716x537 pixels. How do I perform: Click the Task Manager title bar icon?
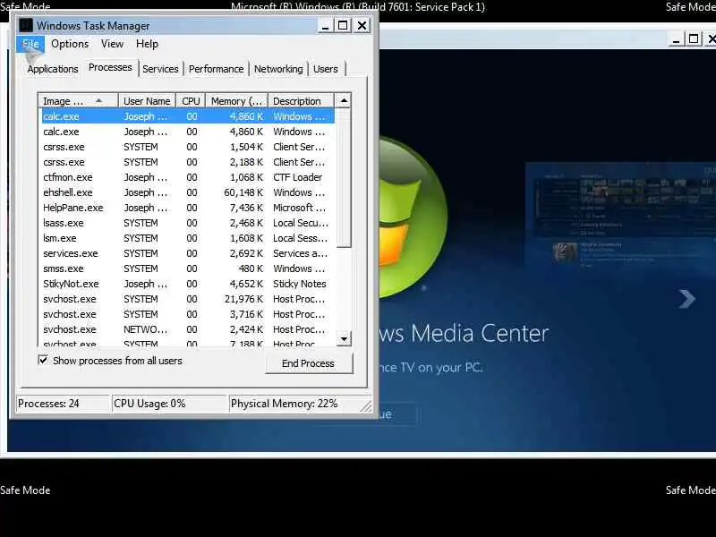point(26,26)
